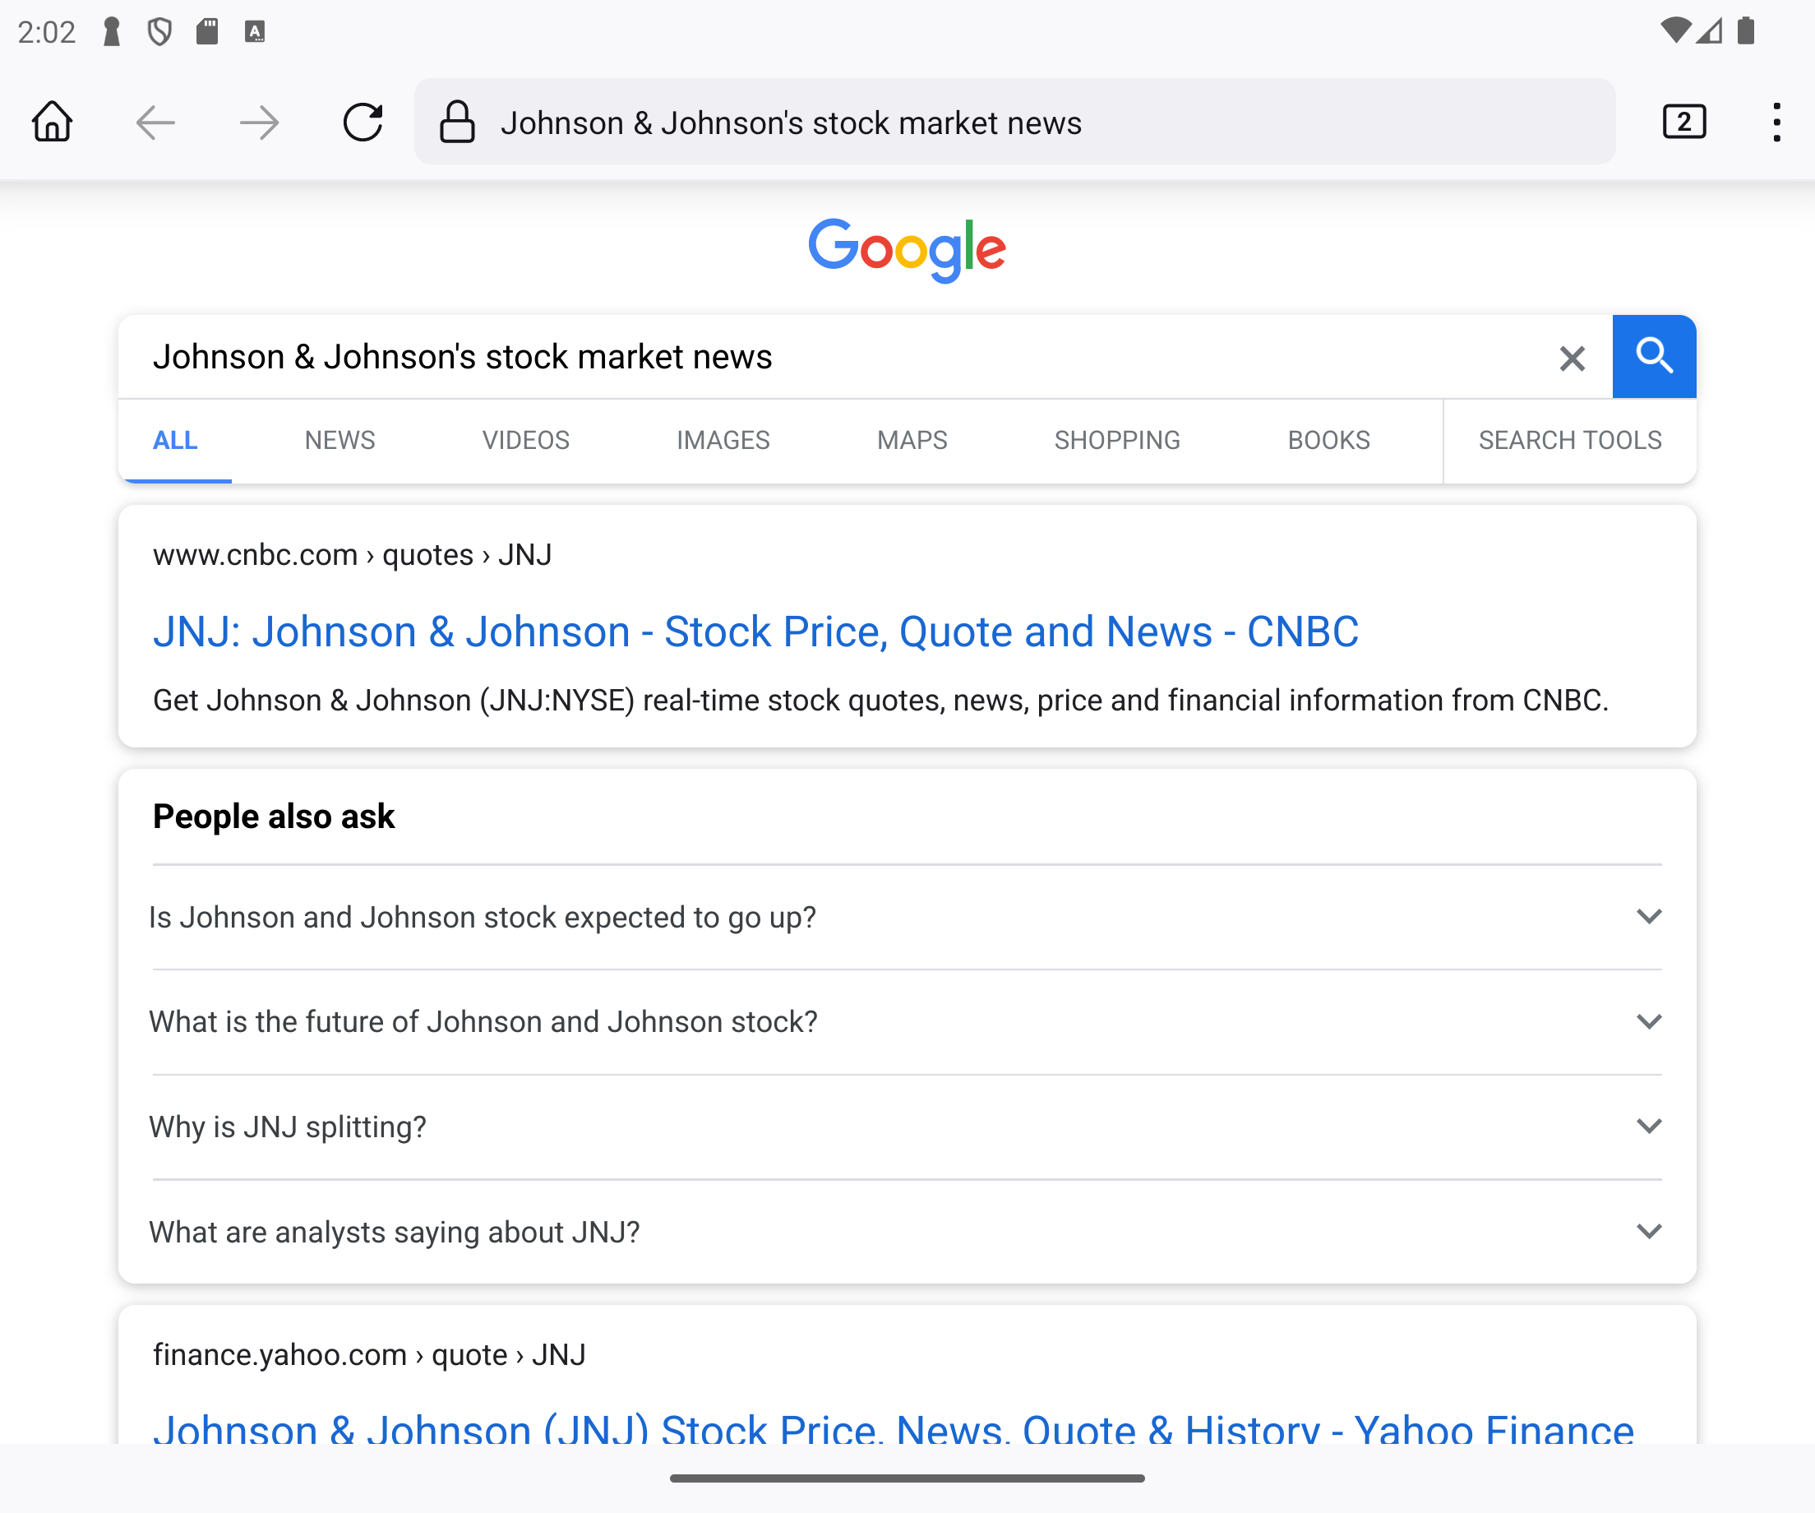
Task: Switch to the MAPS tab
Action: [x=912, y=441]
